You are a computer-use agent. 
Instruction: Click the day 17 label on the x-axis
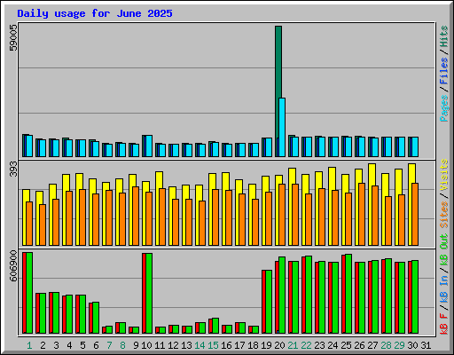[x=239, y=345]
